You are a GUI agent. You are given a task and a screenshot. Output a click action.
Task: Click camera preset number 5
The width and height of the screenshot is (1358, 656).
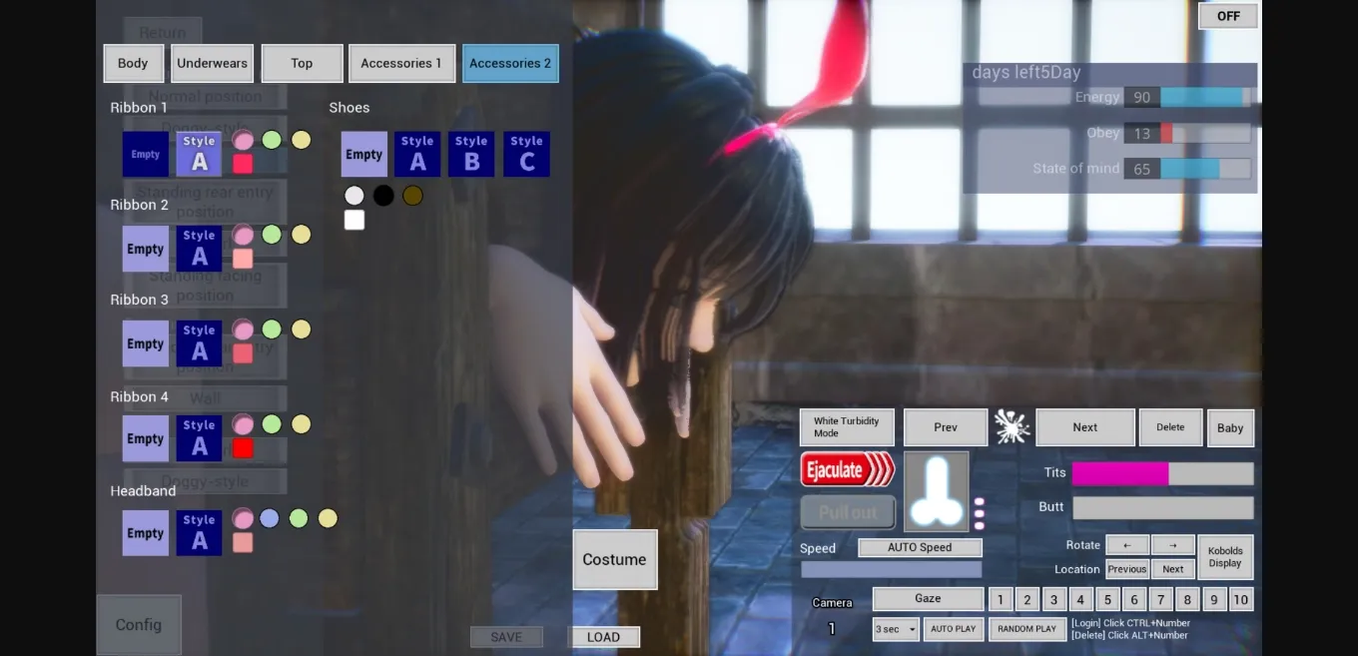pos(1107,598)
